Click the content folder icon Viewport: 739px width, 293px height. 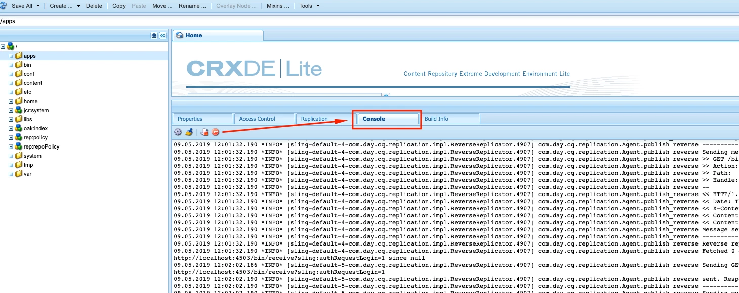point(19,83)
